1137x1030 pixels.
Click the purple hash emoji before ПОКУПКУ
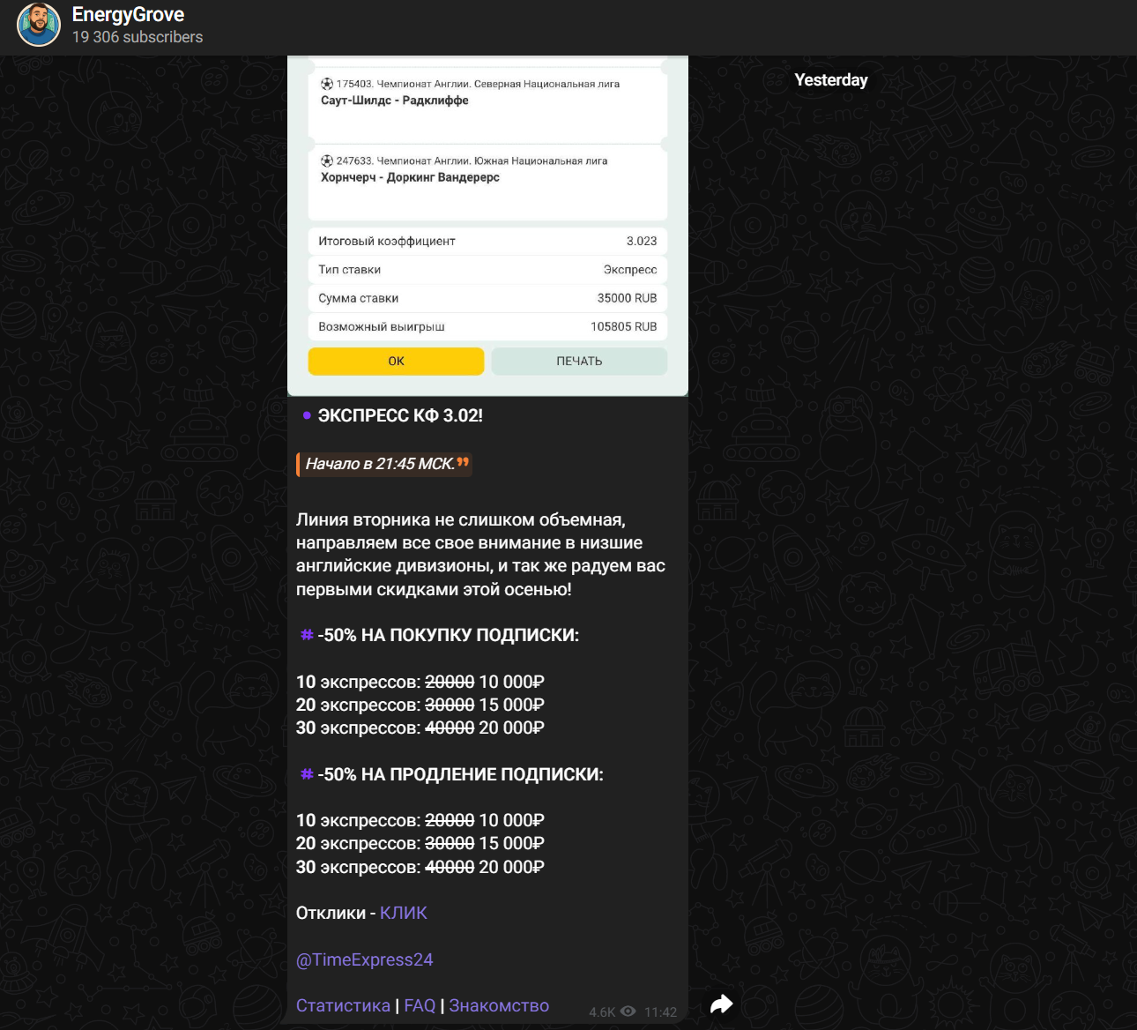pos(307,635)
